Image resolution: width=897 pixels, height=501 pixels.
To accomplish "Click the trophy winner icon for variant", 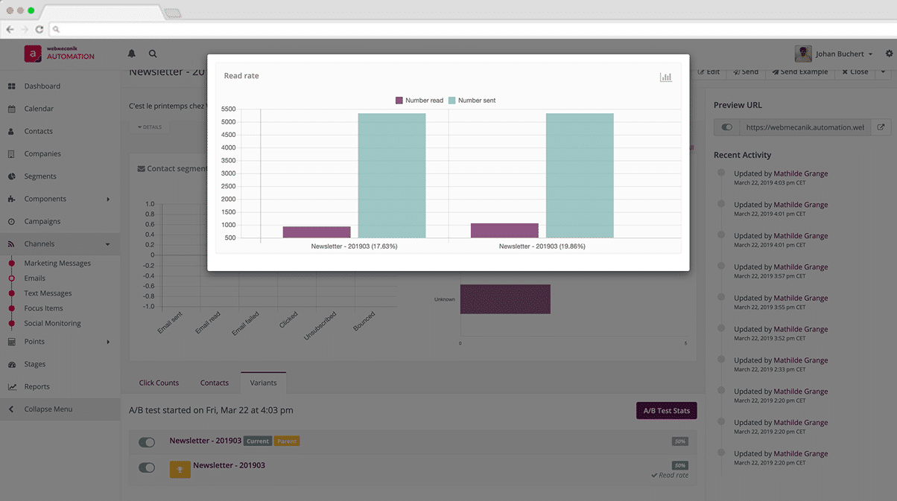I will (180, 470).
